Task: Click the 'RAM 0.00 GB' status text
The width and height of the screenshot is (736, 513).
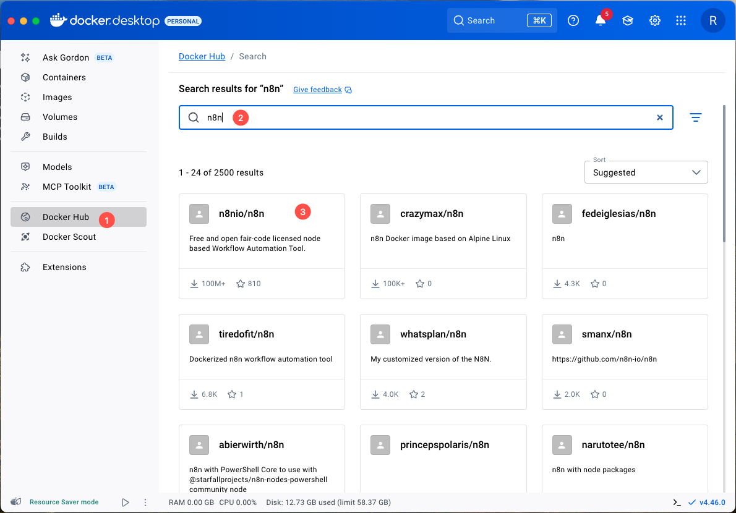Action: (191, 502)
